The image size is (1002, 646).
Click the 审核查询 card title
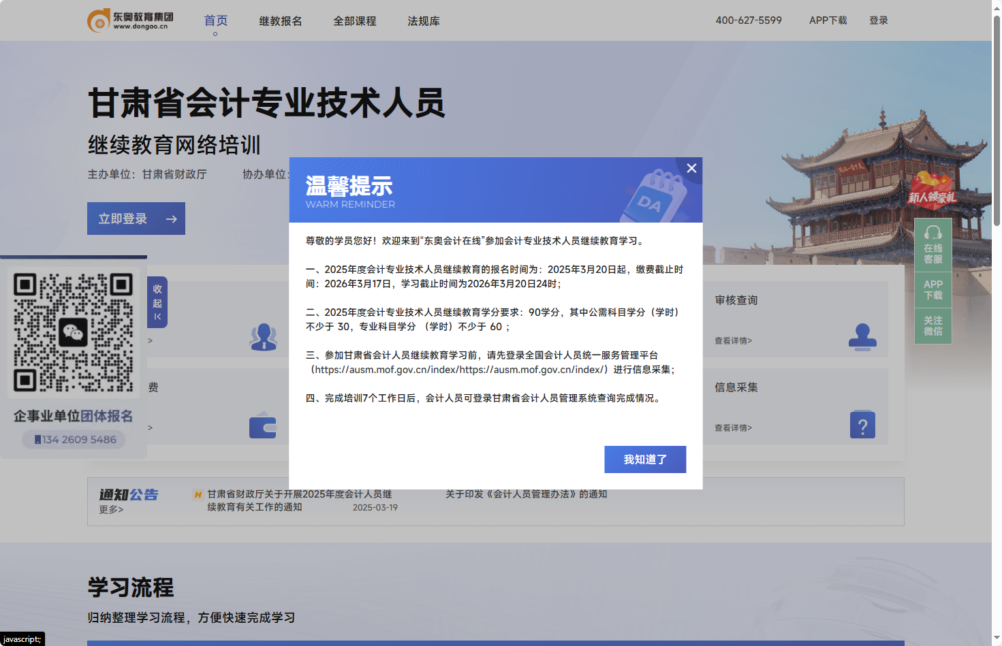pyautogui.click(x=736, y=300)
